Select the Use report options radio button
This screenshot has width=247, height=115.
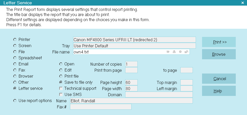(x=15, y=101)
